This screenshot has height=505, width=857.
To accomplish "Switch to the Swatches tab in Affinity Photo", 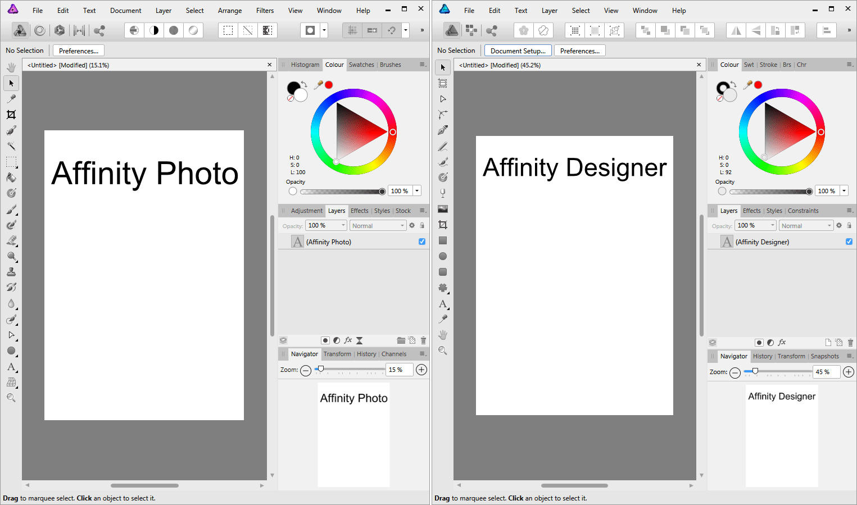I will tap(361, 65).
